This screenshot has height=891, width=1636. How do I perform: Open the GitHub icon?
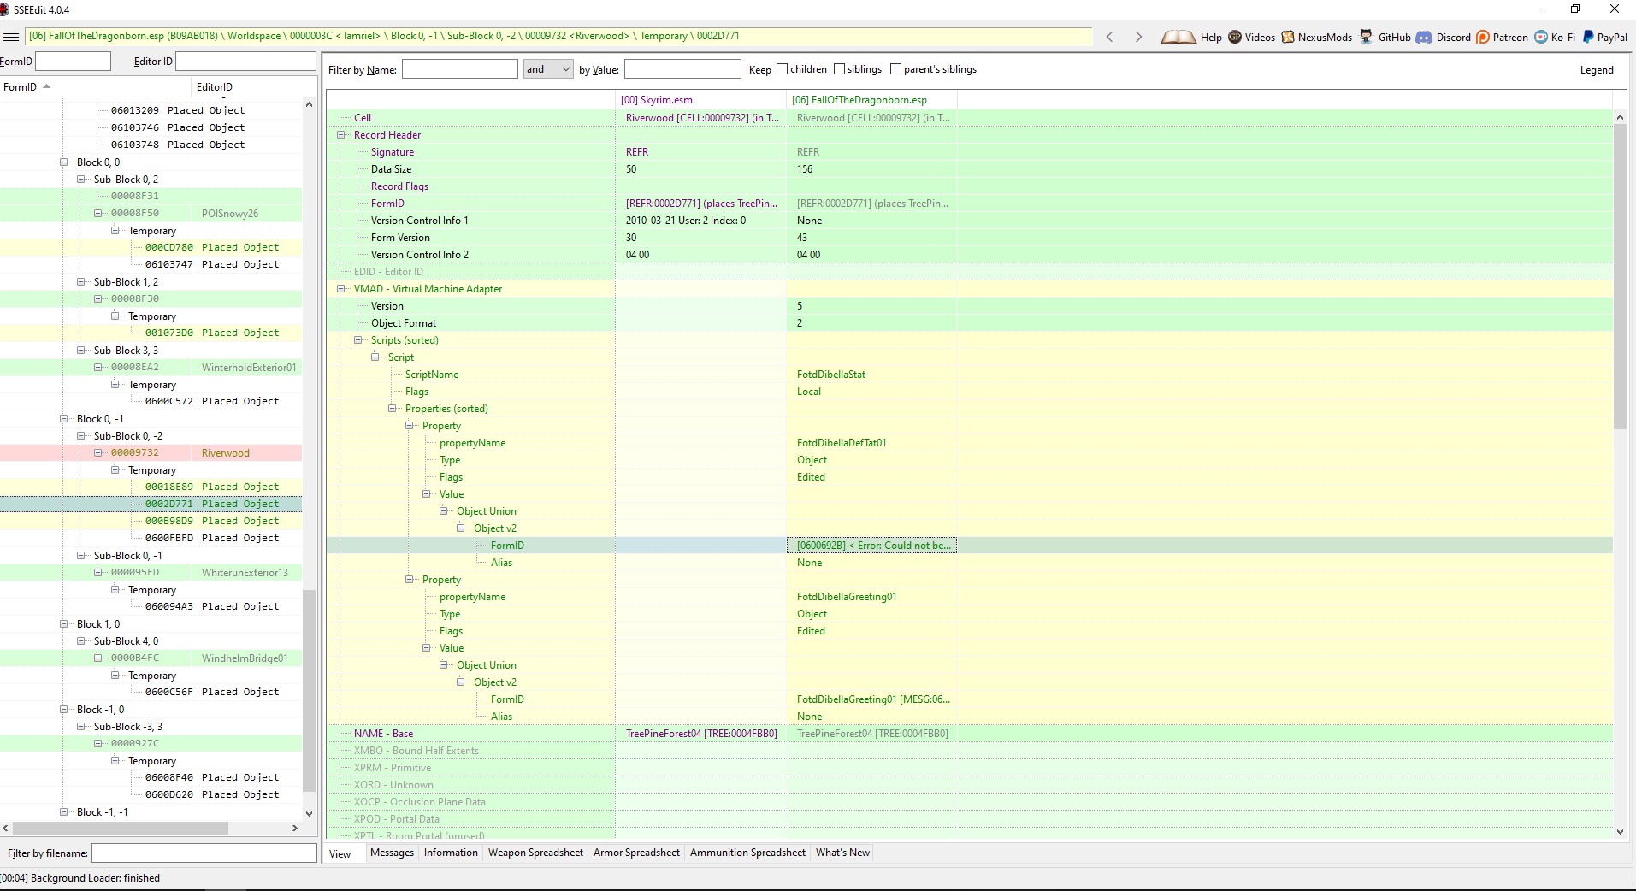[1367, 37]
